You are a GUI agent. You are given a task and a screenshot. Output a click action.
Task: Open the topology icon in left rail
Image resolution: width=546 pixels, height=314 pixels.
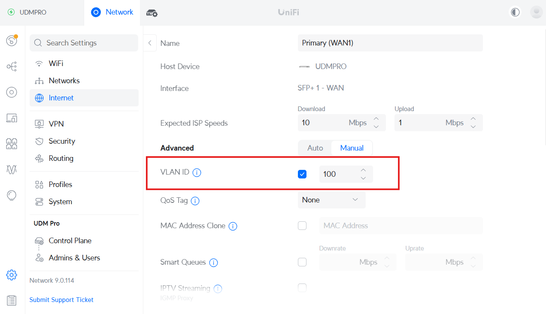(12, 66)
